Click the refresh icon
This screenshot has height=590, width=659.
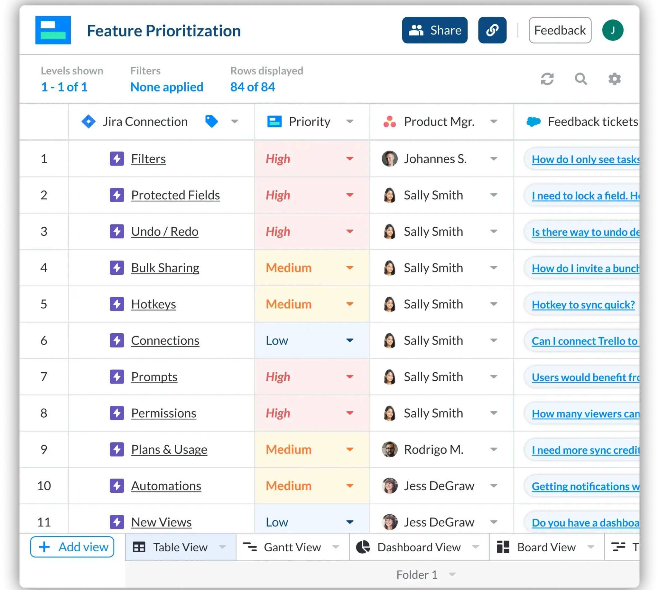click(546, 80)
